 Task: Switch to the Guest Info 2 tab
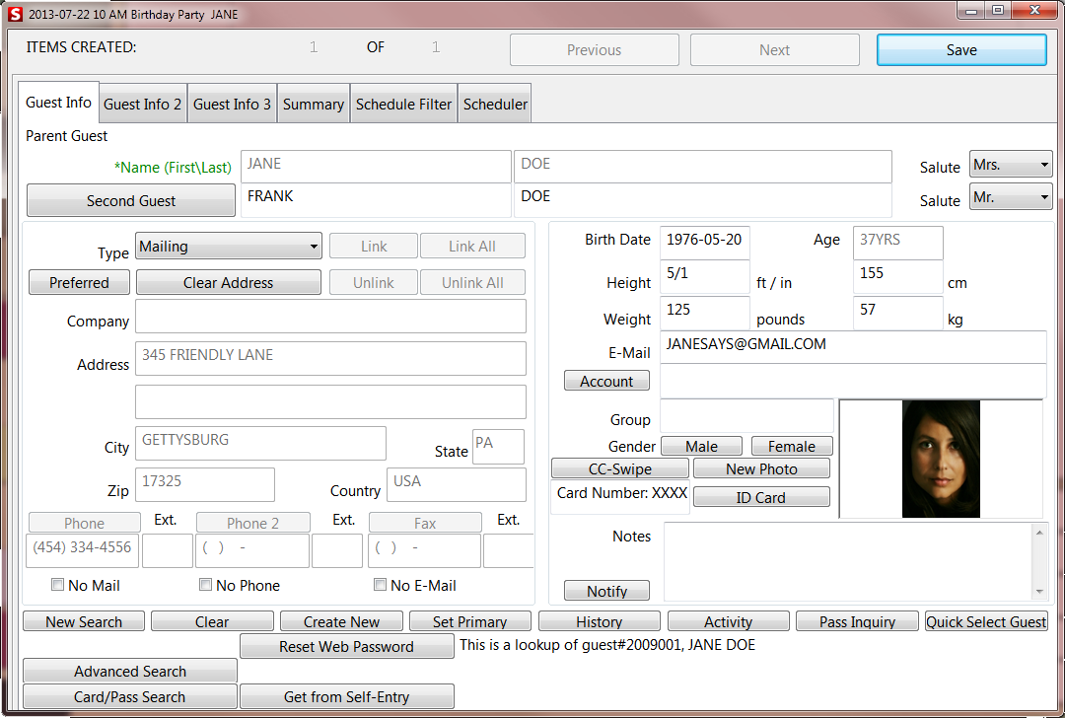(143, 104)
